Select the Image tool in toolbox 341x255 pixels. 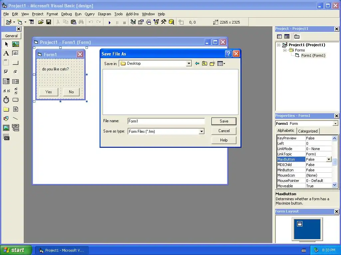pyautogui.click(x=6, y=128)
